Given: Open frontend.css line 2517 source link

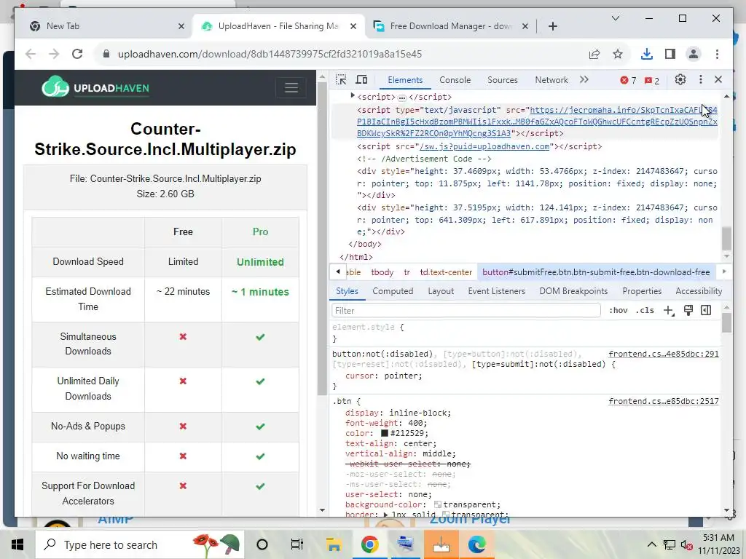Looking at the screenshot, I should pyautogui.click(x=663, y=401).
